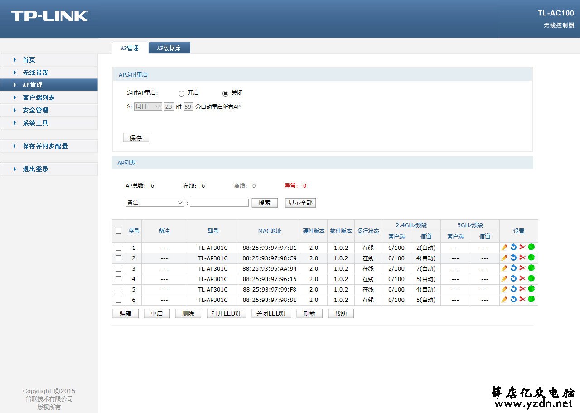Switch to the AP数据库 tab

click(x=169, y=48)
